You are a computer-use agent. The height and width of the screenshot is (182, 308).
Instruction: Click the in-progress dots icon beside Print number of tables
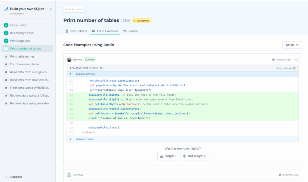point(6,49)
